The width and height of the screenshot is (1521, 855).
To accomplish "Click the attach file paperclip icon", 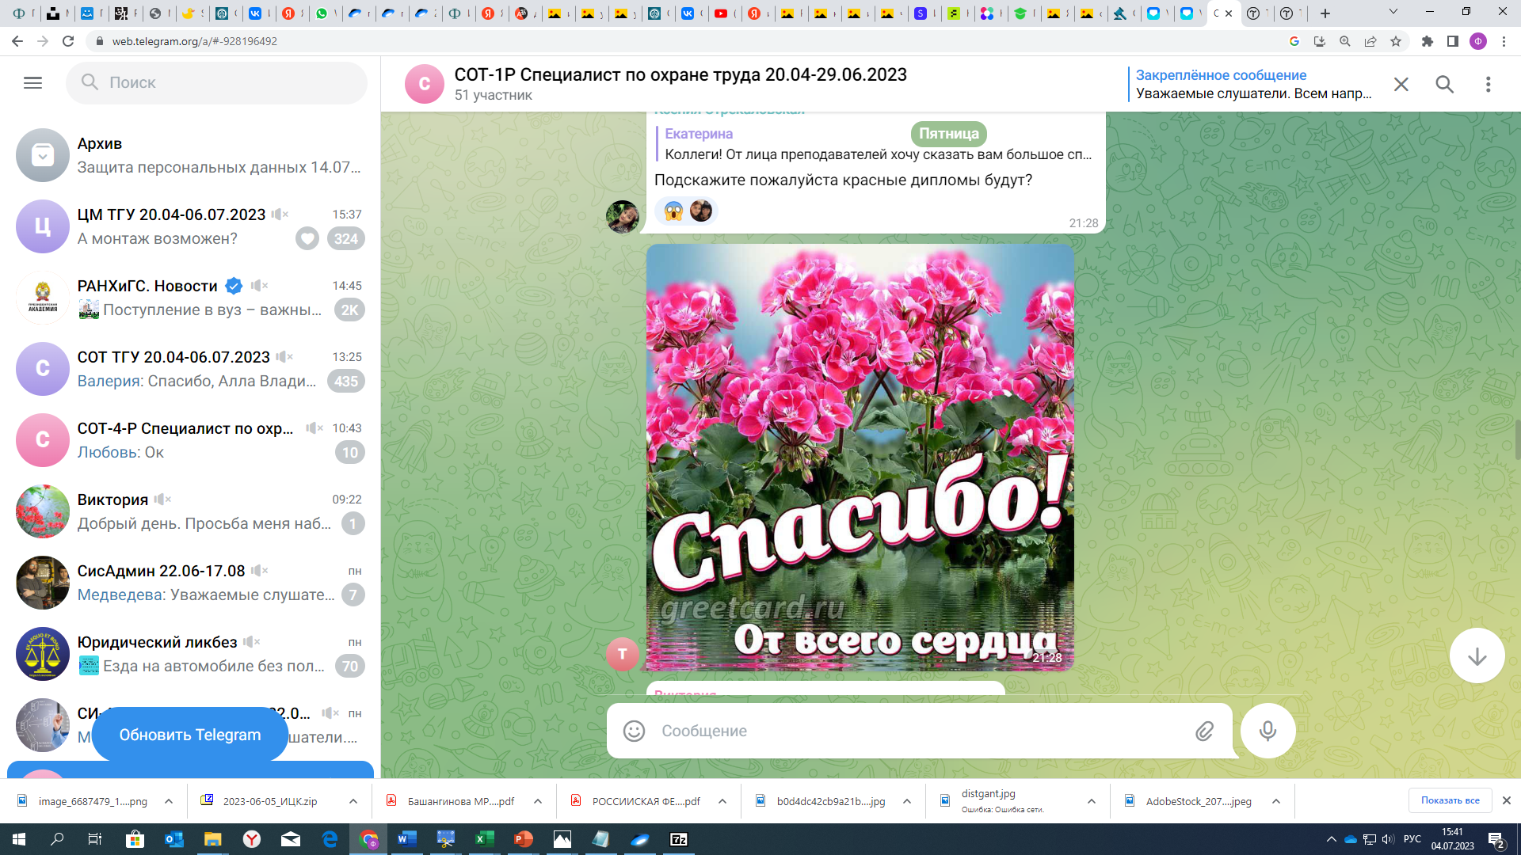I will [x=1204, y=731].
